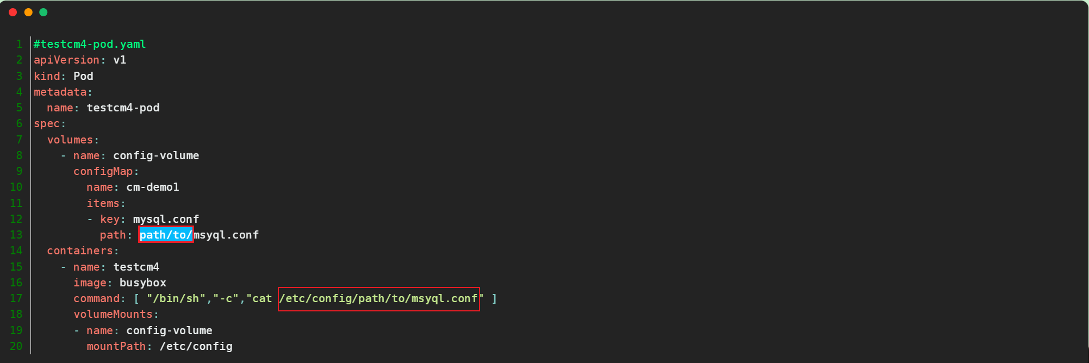Viewport: 1089px width, 363px height.
Task: Click the apiVersion key on line 2
Action: tap(66, 60)
